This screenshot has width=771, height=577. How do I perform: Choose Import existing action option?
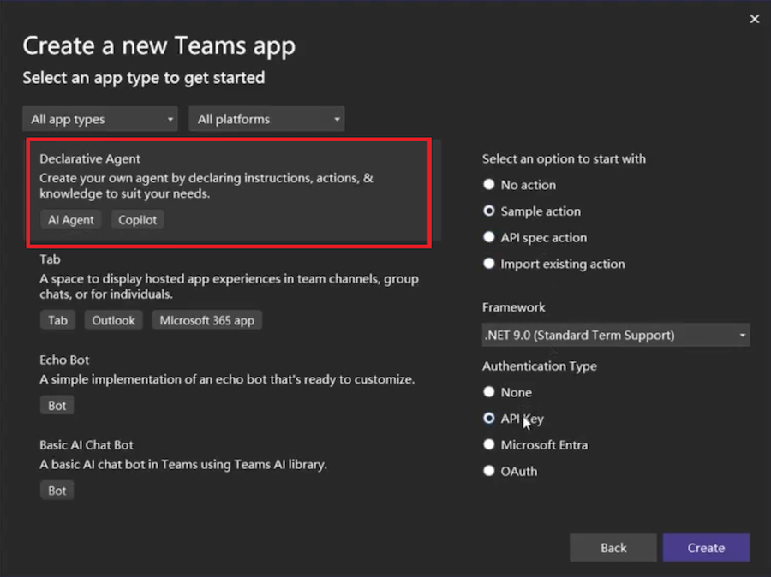489,264
